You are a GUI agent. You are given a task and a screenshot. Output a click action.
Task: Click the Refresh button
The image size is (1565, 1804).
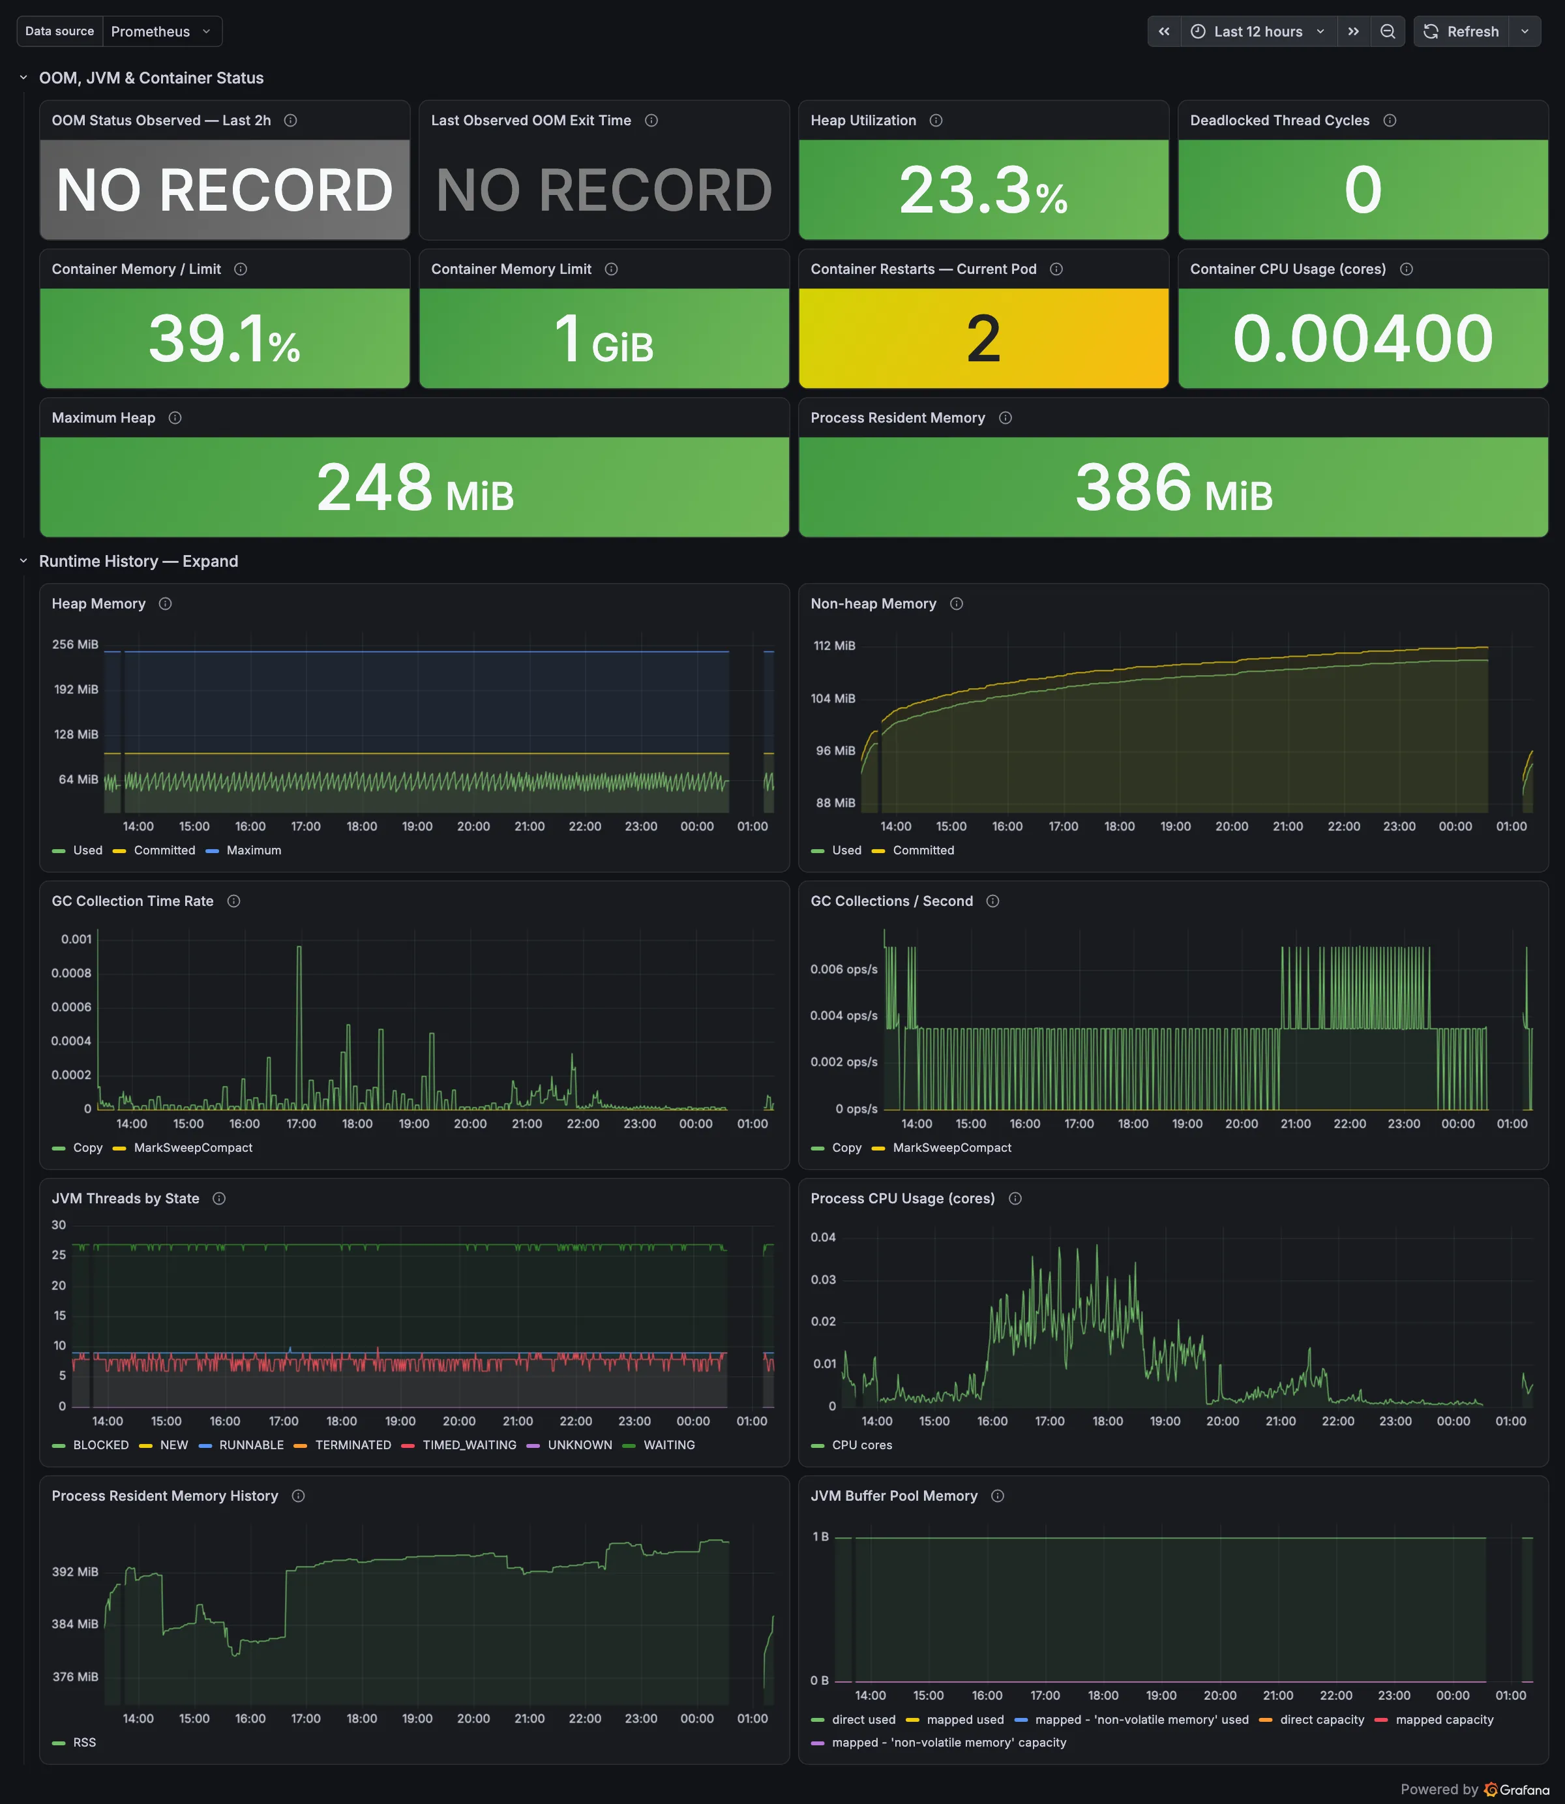[x=1462, y=31]
